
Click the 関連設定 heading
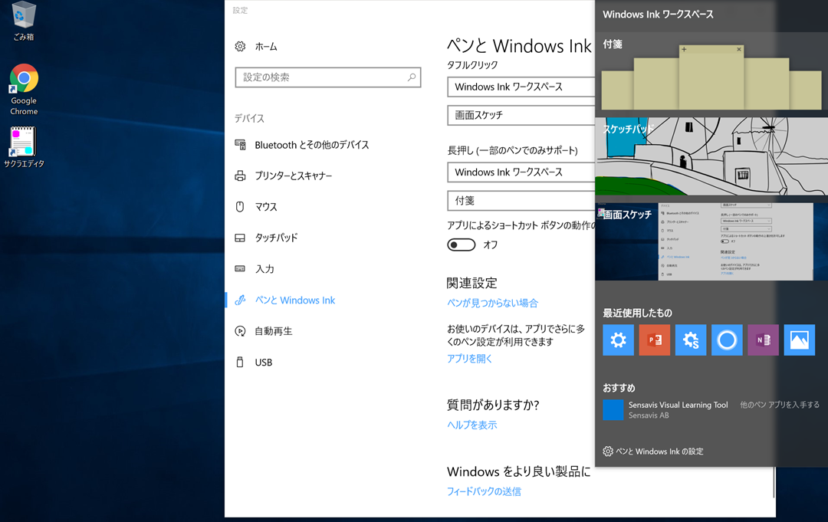point(472,284)
